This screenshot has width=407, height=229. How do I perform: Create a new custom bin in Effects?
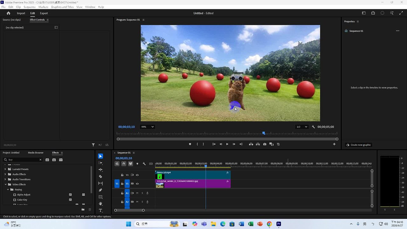(83, 210)
